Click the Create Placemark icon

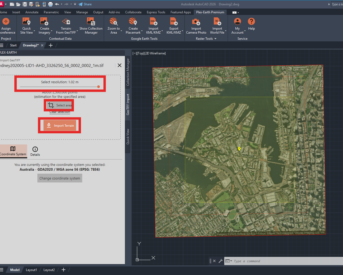[x=133, y=21]
